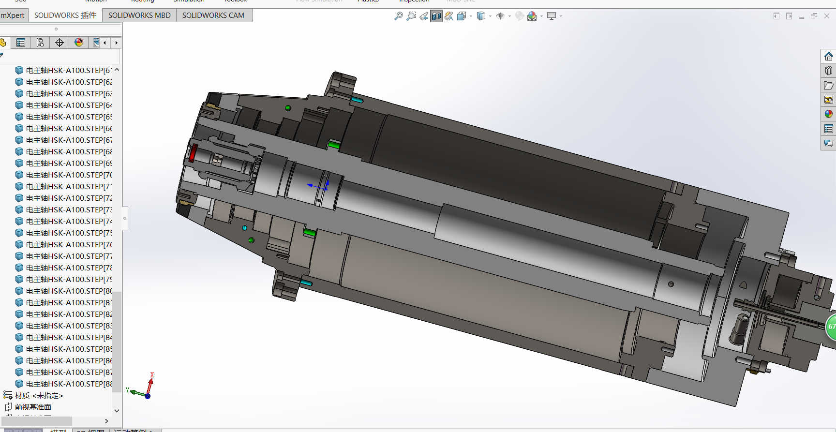
Task: Click the feature tree vertical scrollbar thumb
Action: point(117,341)
